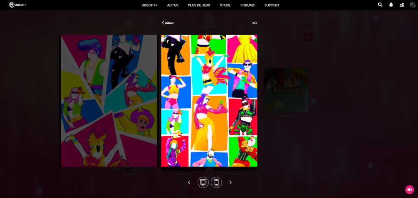The image size is (418, 198).
Task: Select the desktop monitor wallpaper format
Action: click(203, 182)
